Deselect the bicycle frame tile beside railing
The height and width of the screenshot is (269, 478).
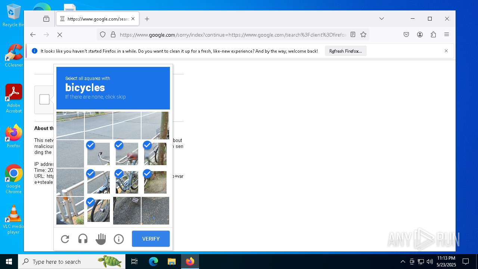click(99, 182)
